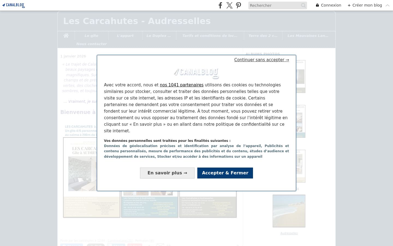Open the beach photo album thumbnail
Viewport: 393px width, 246px height.
[x=289, y=211]
